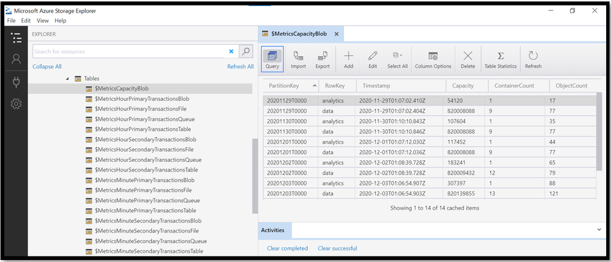Click the Export toolbar button
This screenshot has height=262, width=611.
coord(323,59)
